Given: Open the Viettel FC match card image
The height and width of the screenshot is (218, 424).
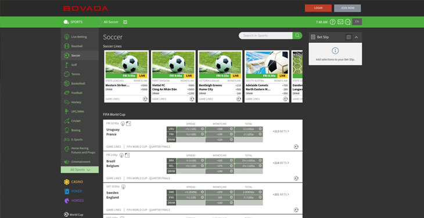Looking at the screenshot, I should 173,65.
